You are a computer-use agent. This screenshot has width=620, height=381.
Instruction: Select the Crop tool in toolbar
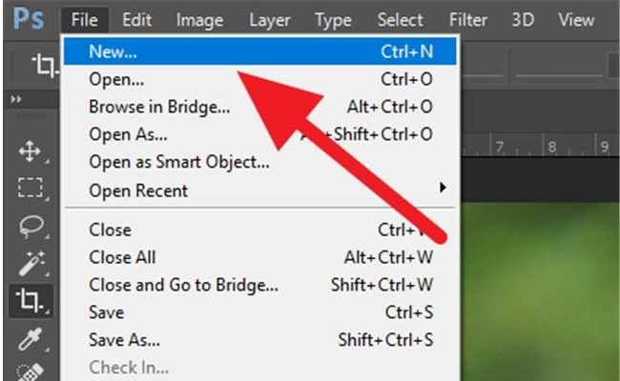point(30,302)
